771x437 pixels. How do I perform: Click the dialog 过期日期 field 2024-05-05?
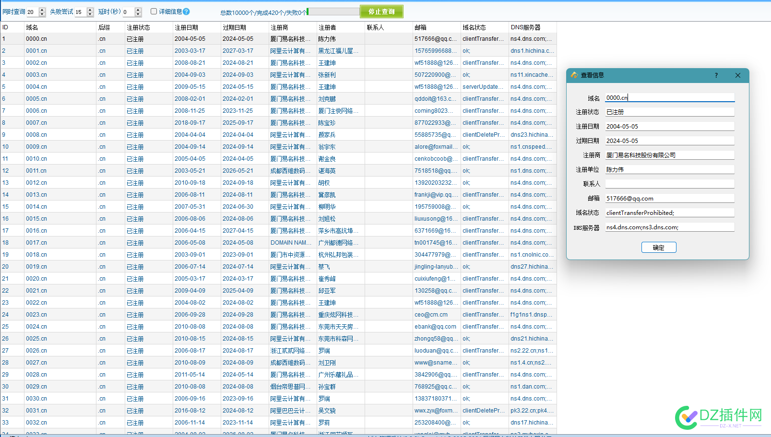670,141
